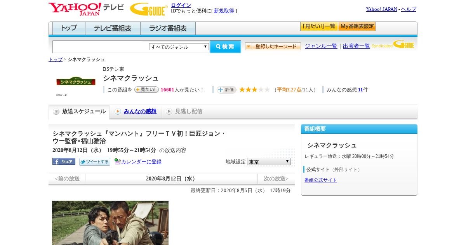Click the program title シネマクラッシュ『マンハント』

pos(139,137)
